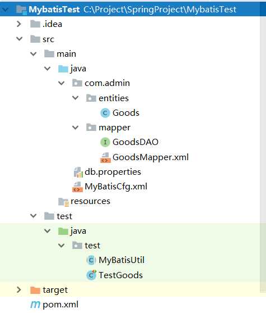Collapse the com.admin package
This screenshot has width=266, height=313.
tap(61, 83)
